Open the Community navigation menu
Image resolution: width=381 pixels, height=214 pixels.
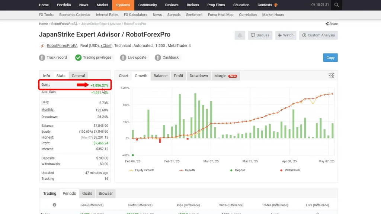tap(147, 5)
